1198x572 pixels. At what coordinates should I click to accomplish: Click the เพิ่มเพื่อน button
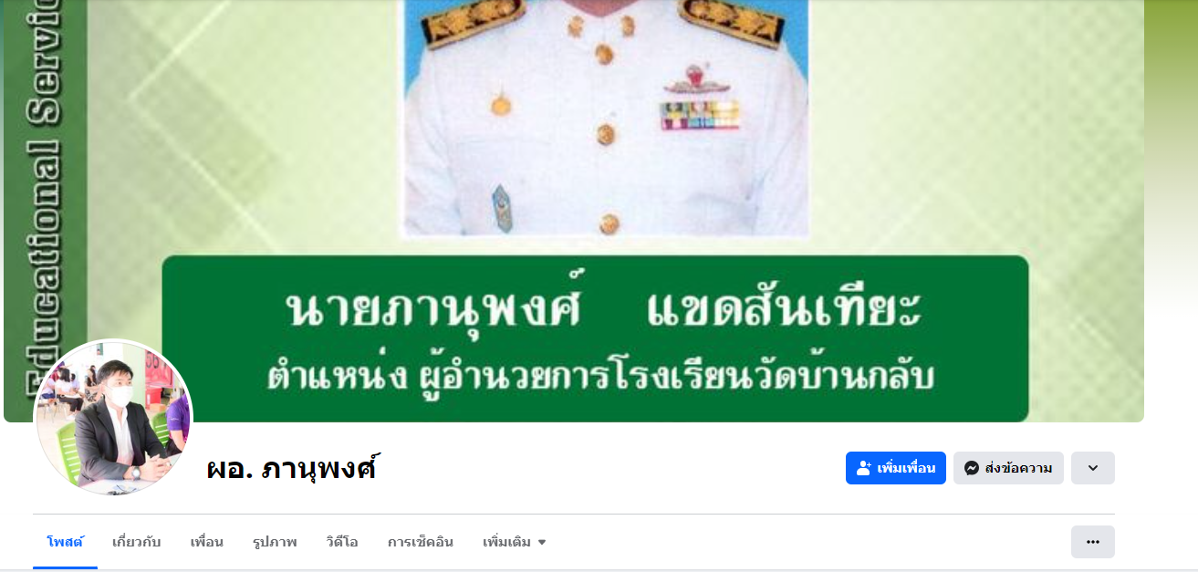[896, 468]
